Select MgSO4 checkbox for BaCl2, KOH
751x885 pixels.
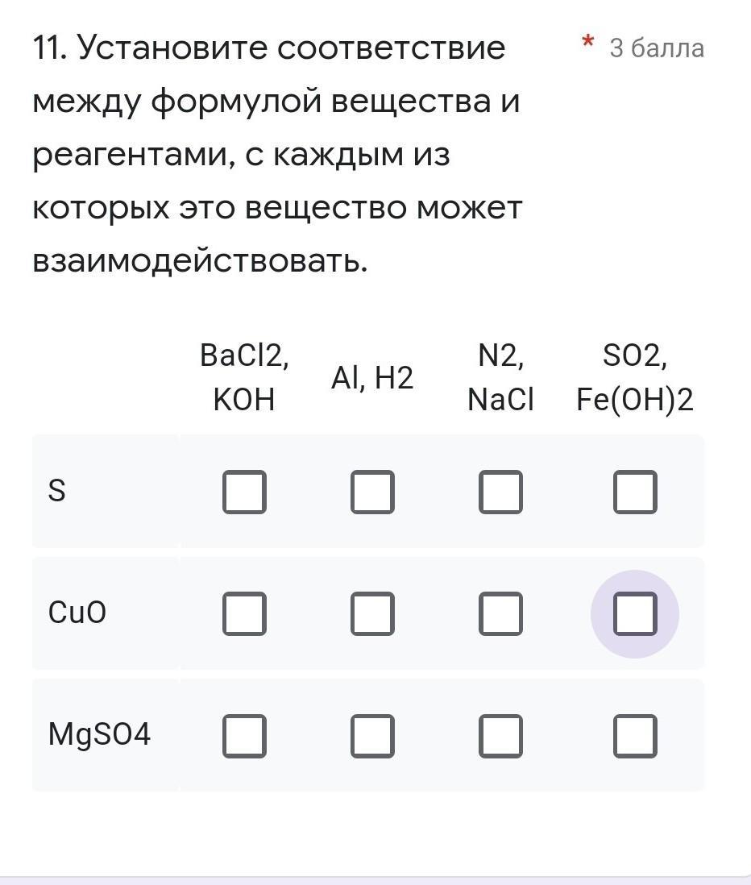pos(244,736)
